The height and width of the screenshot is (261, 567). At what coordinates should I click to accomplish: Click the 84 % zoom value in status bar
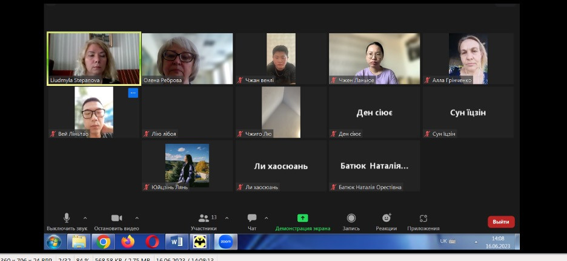coord(82,259)
